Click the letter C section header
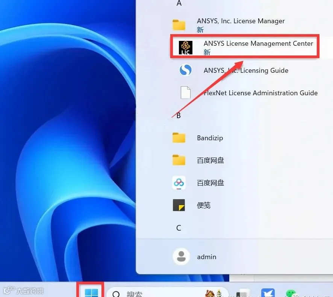The width and height of the screenshot is (333, 297). (179, 228)
